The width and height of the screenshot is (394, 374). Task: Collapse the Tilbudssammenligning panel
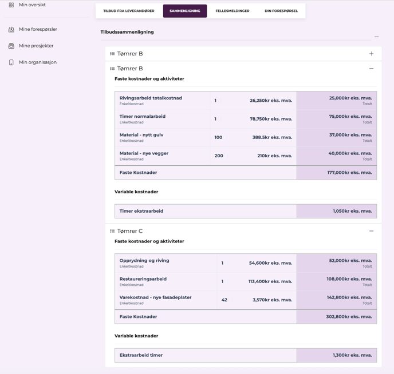point(376,37)
